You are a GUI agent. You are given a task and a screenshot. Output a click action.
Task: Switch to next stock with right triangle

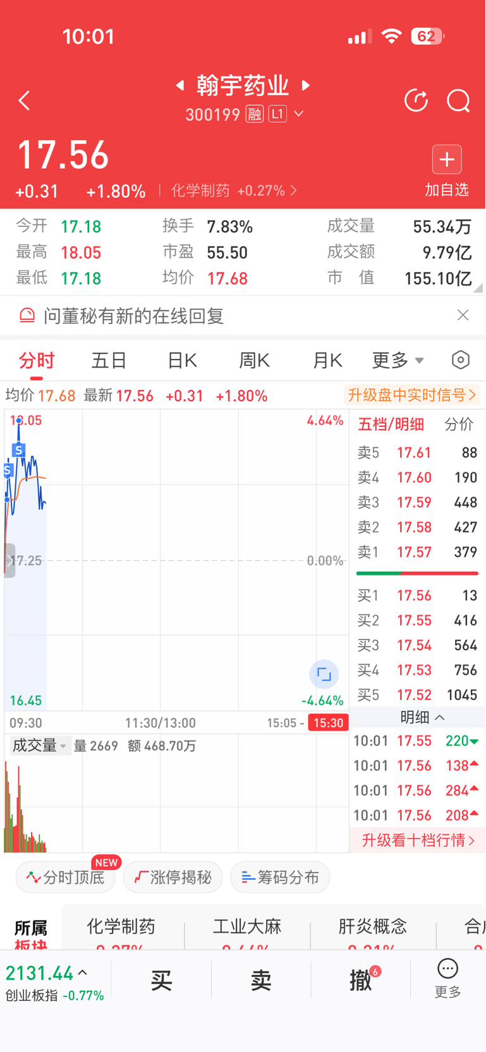(x=306, y=85)
